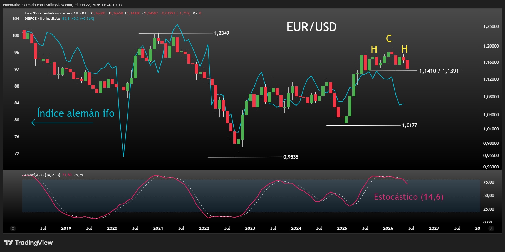505x252 pixels.
Task: Click the low value L1,14180
Action: pos(133,13)
